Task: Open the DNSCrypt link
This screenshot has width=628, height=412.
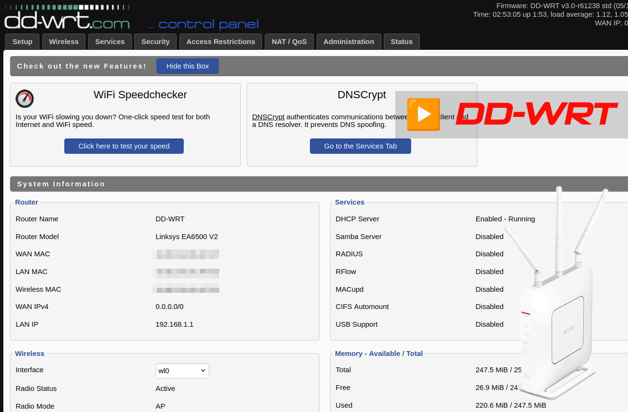Action: pos(268,116)
